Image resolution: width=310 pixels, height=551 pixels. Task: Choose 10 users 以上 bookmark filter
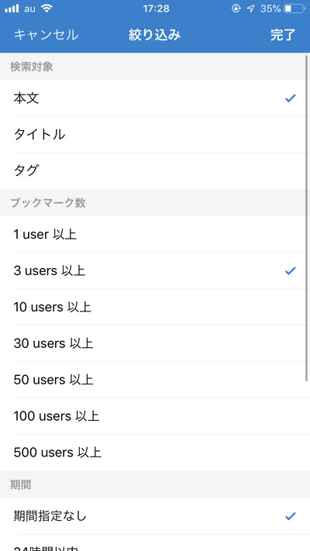(x=155, y=307)
